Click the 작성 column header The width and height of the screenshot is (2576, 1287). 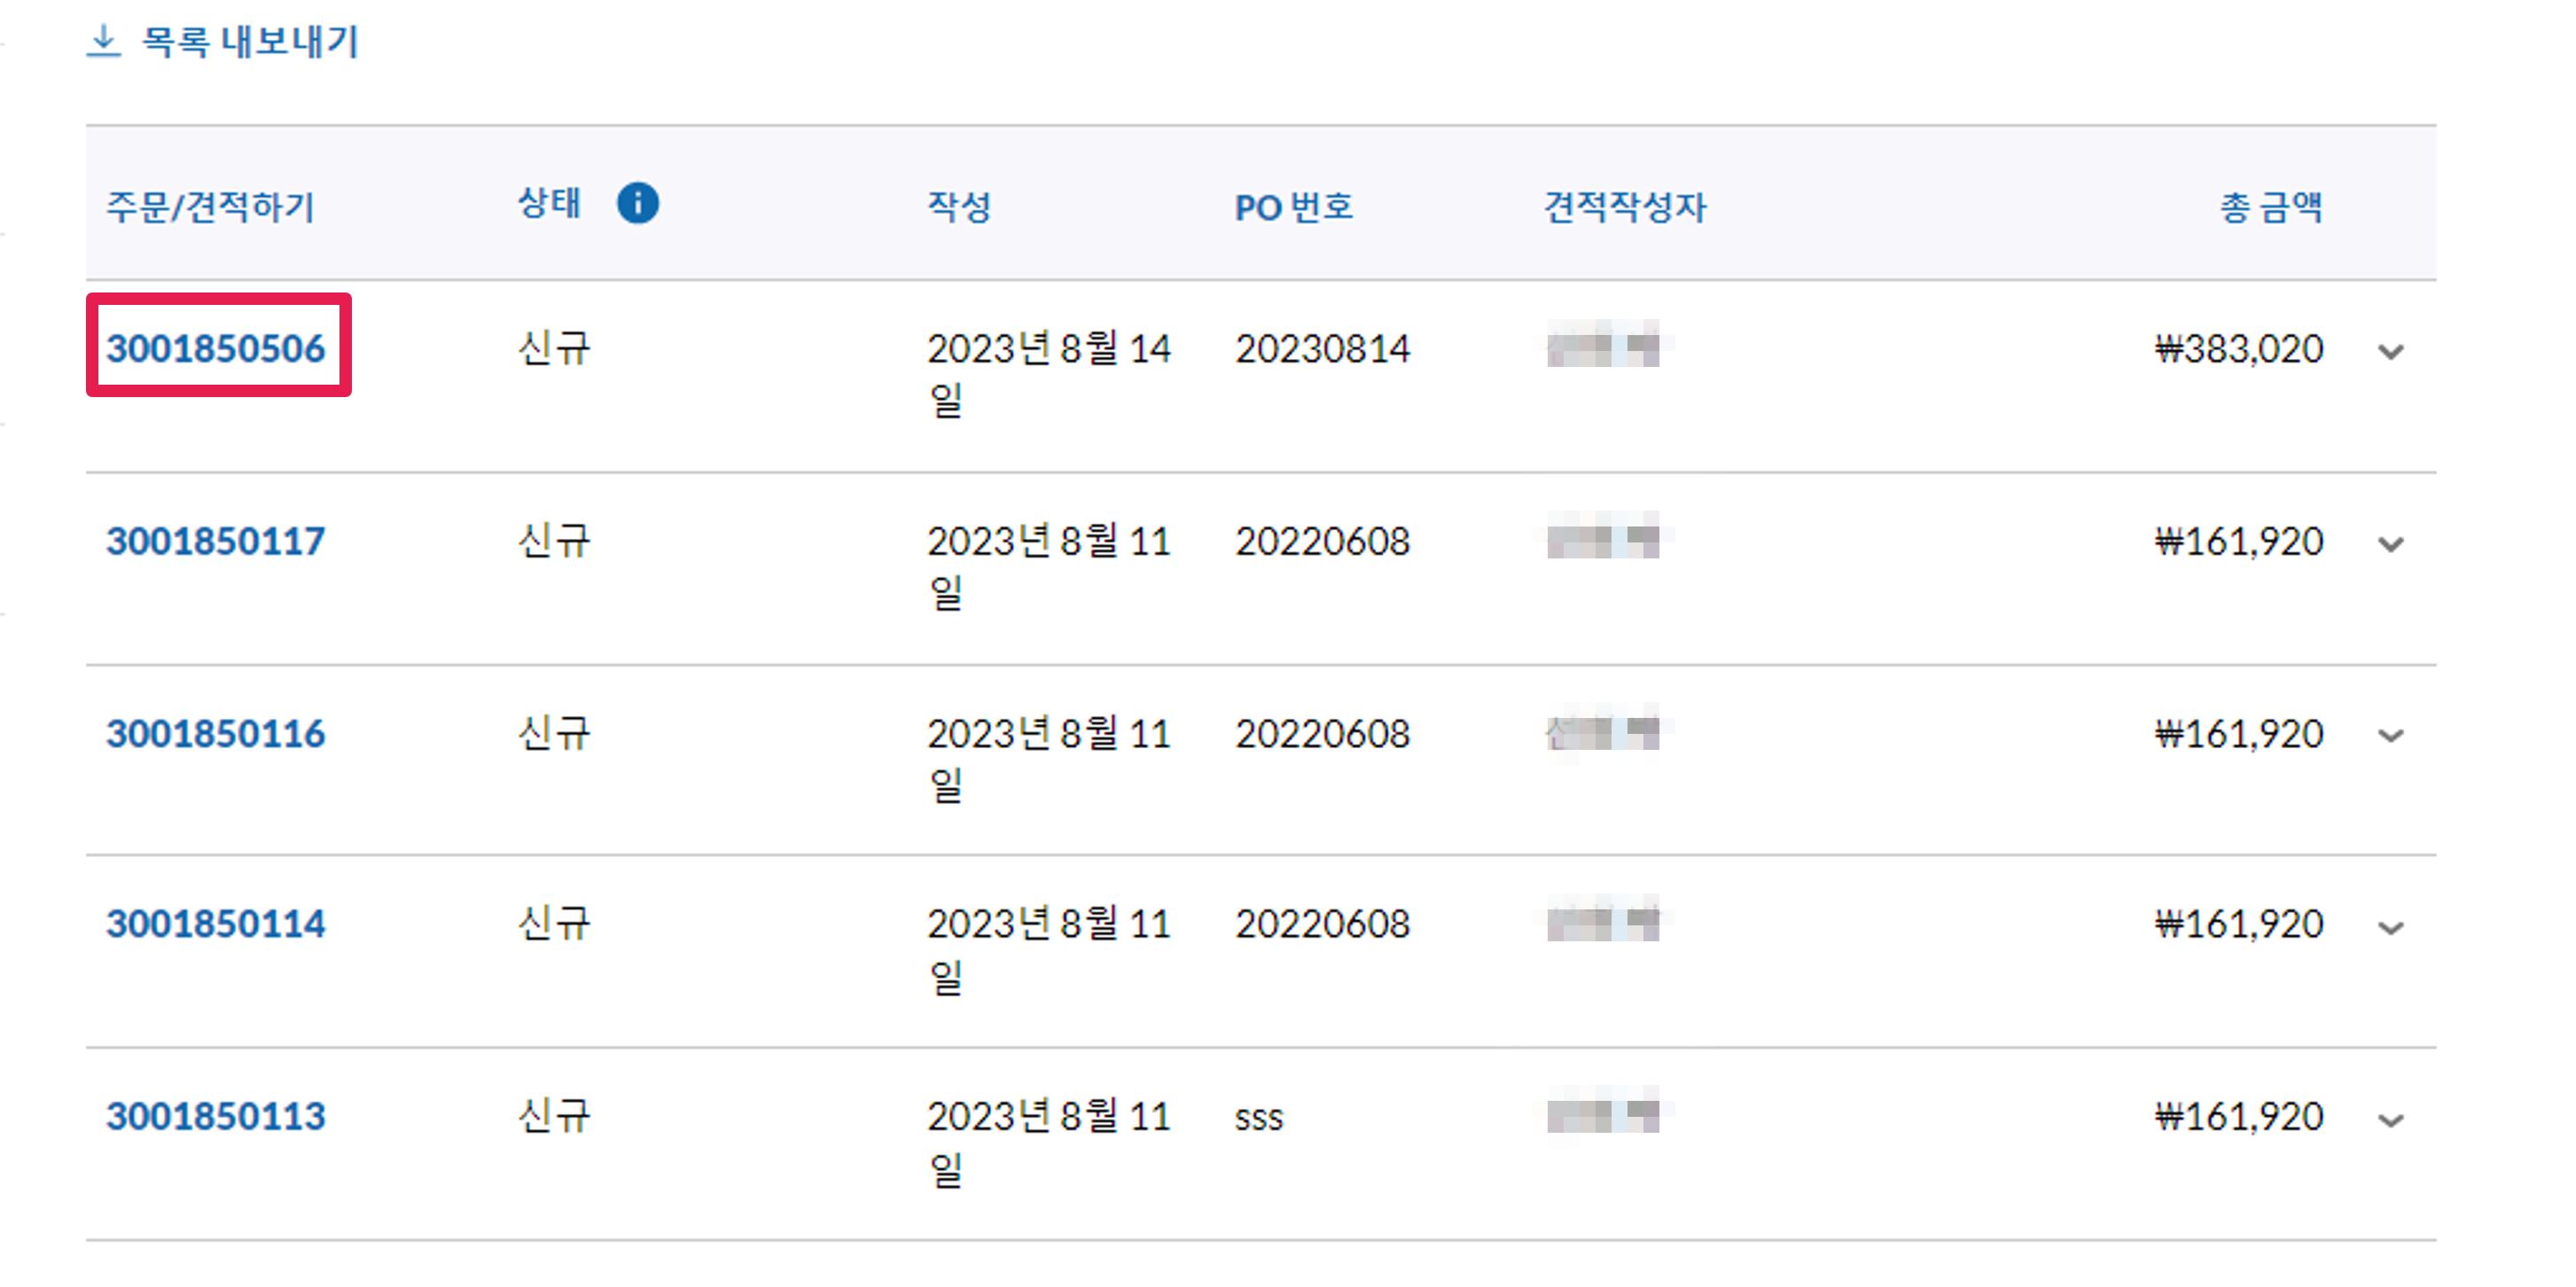[x=958, y=207]
